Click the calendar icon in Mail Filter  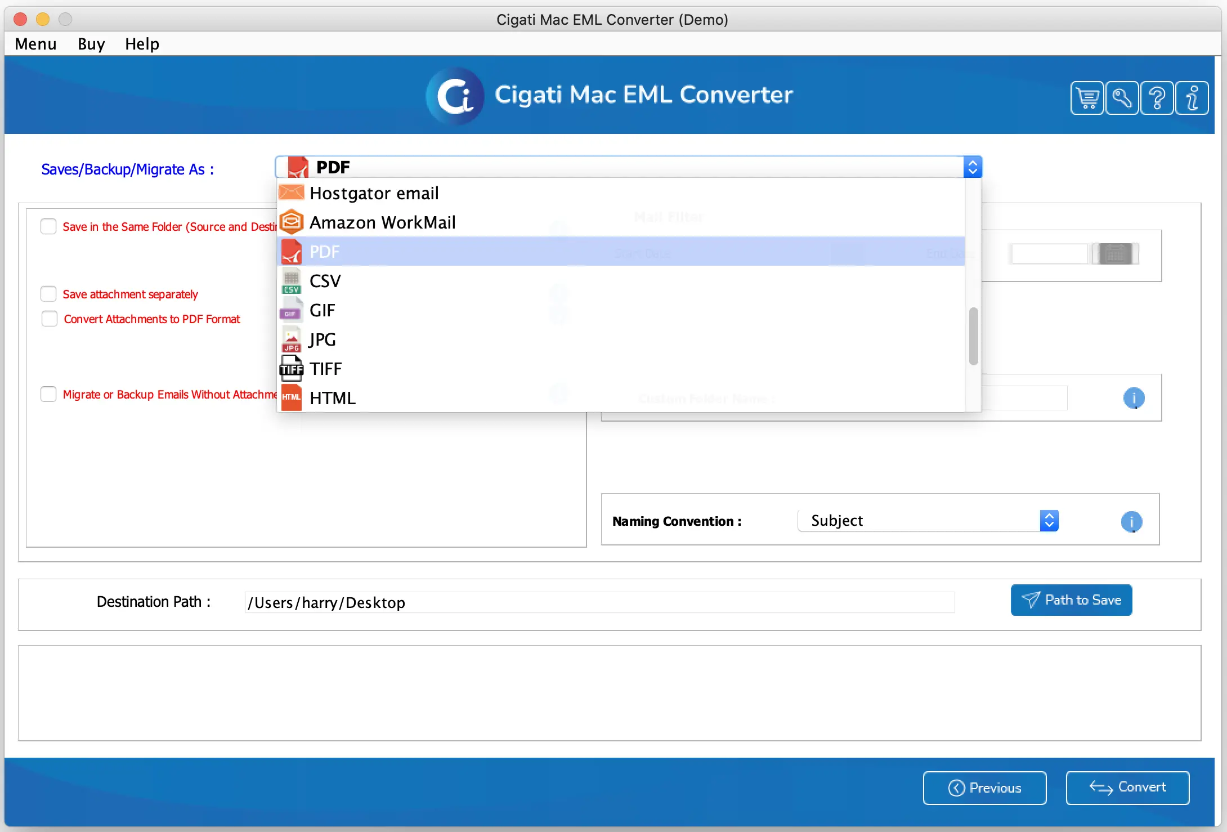click(x=1115, y=253)
